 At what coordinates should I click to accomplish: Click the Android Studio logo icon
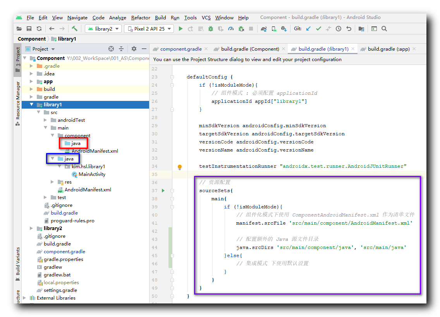coord(19,17)
